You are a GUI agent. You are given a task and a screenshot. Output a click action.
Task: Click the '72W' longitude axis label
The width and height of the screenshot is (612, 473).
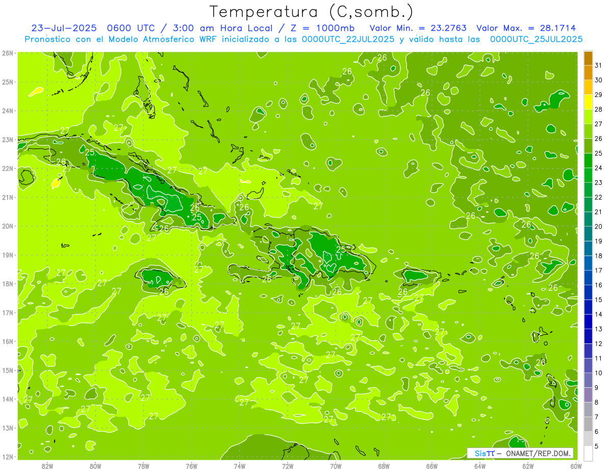click(x=287, y=466)
